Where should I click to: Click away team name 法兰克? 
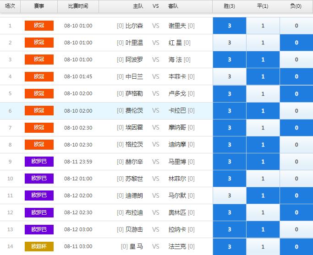click(x=177, y=246)
